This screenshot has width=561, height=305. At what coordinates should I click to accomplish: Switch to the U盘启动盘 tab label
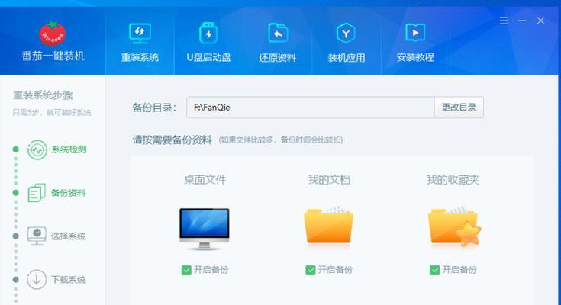pyautogui.click(x=208, y=57)
